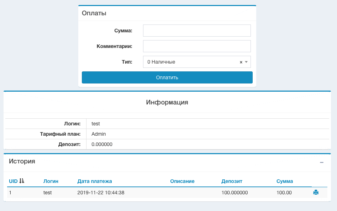
Task: Clear the Тип selection with the × icon
Action: tap(241, 62)
